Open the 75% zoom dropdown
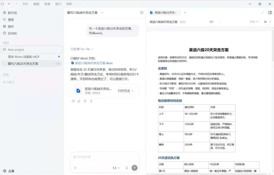Viewport: 274px width, 175px height. (x=254, y=22)
